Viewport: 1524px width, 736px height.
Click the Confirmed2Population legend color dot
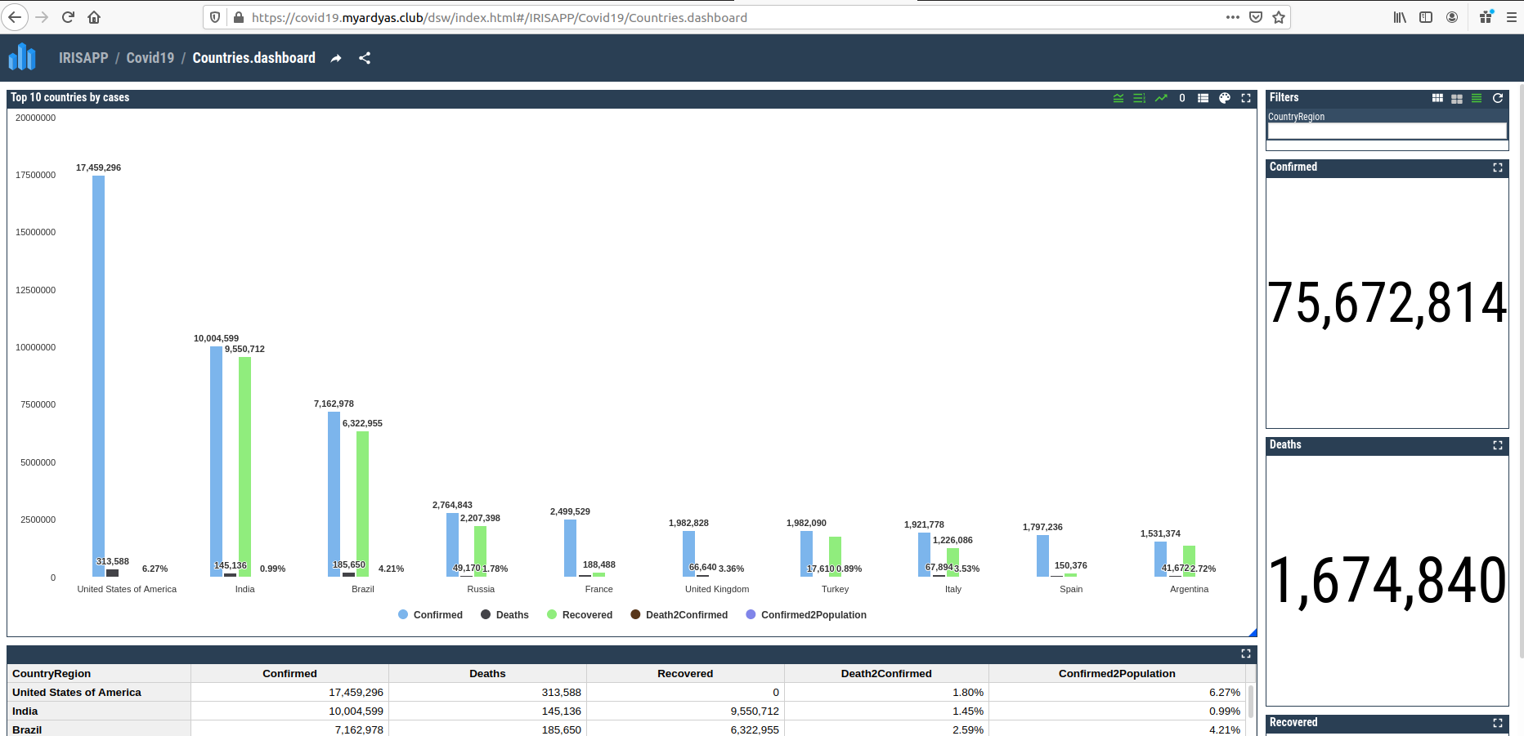[751, 614]
